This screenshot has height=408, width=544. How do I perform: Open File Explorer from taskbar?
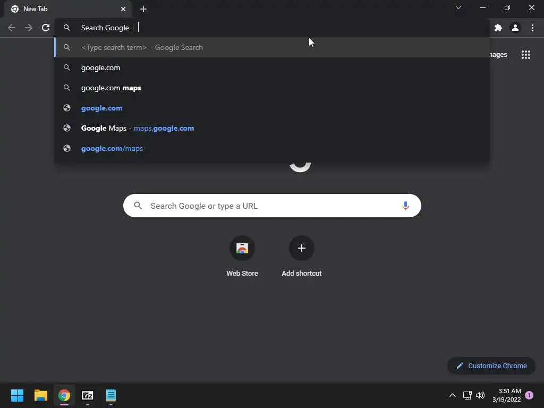tap(40, 395)
